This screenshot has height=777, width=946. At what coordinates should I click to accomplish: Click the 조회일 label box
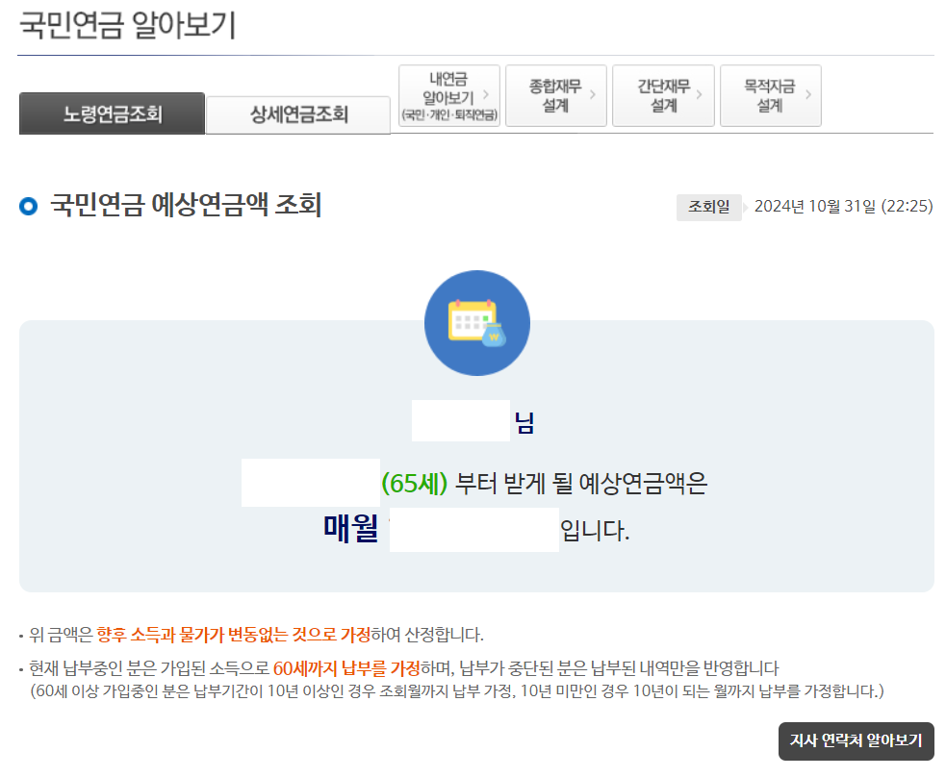709,207
